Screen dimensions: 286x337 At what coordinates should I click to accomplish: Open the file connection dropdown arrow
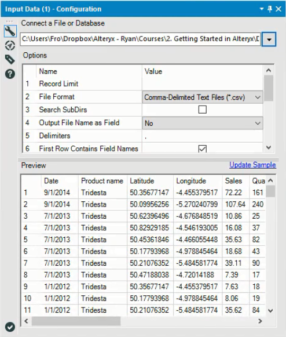[x=269, y=39]
